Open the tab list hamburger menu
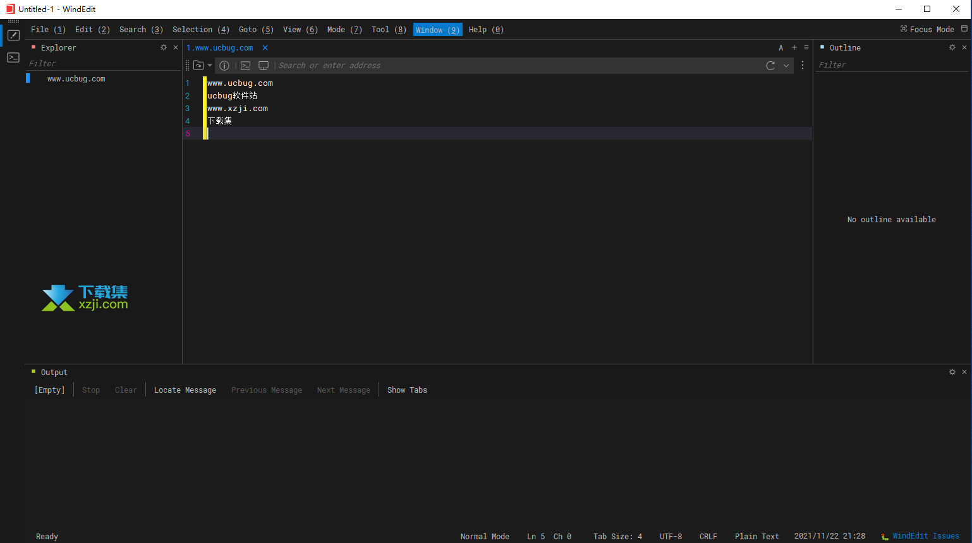Image resolution: width=972 pixels, height=543 pixels. pyautogui.click(x=806, y=47)
